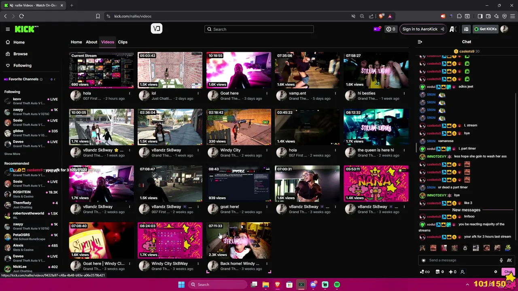Click the channel points infinity icon
The height and width of the screenshot is (291, 518).
(425, 272)
